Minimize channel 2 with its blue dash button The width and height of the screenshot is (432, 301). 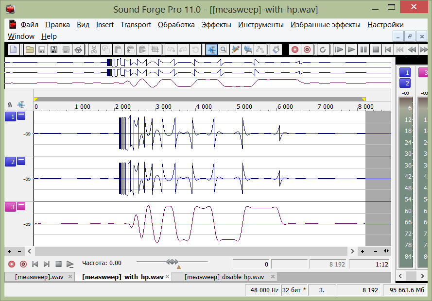[x=21, y=161]
